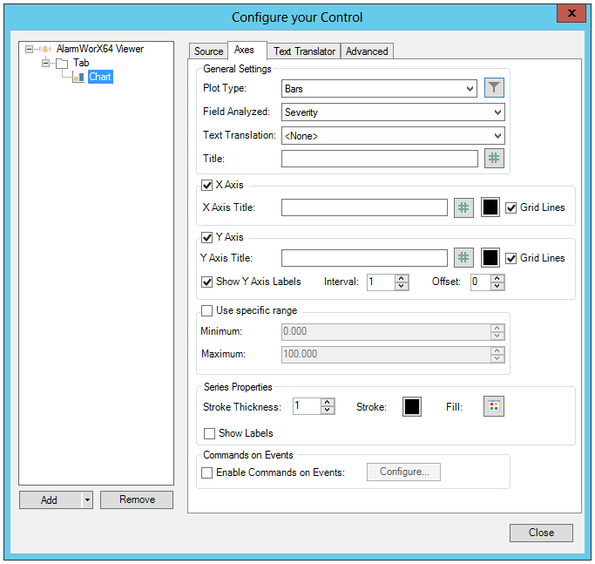Click the hash icon beside Y Axis Title
Viewport: 595px width, 564px height.
point(463,258)
